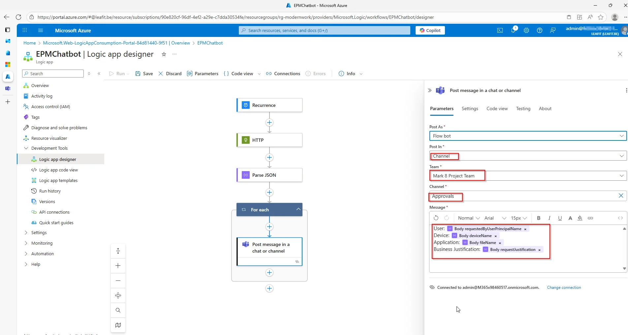The height and width of the screenshot is (335, 628).
Task: Open the Azure portal hamburger menu
Action: tap(41, 30)
